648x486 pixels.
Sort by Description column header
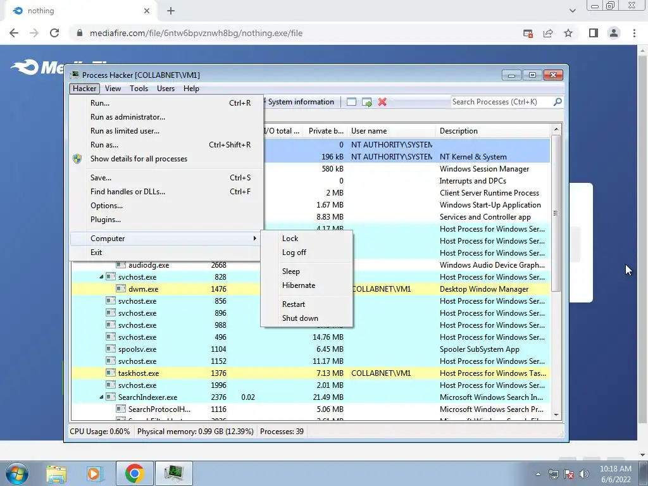[x=492, y=131]
